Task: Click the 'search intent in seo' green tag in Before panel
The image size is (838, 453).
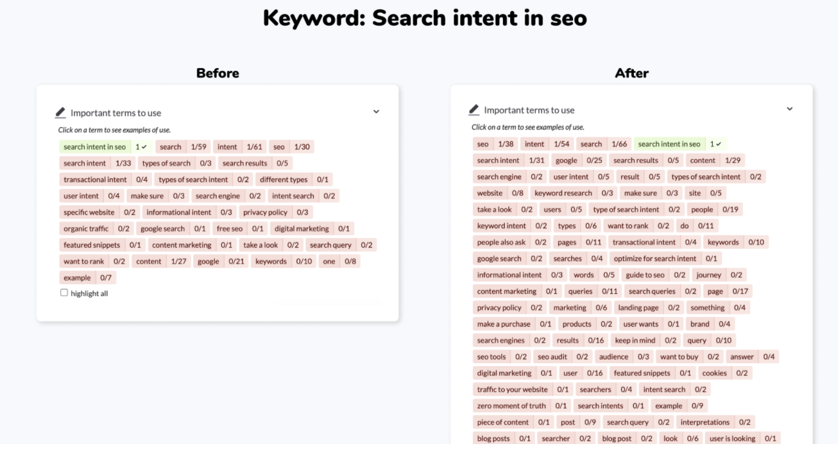Action: click(x=94, y=146)
